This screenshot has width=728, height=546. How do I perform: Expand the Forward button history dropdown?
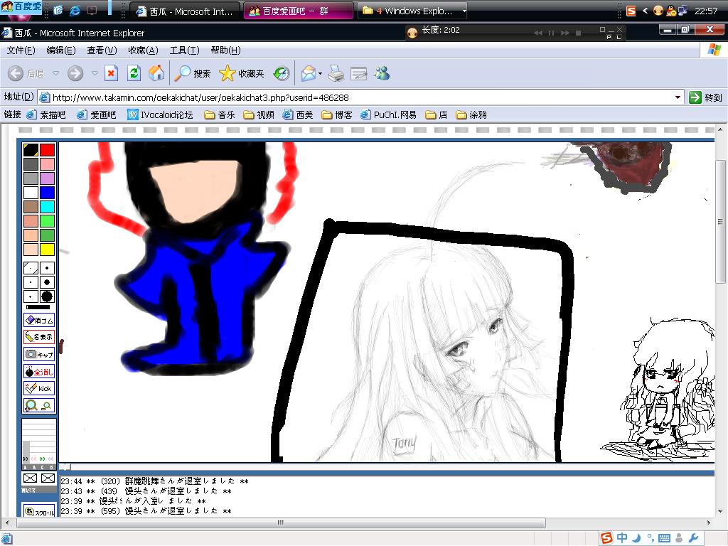(95, 73)
